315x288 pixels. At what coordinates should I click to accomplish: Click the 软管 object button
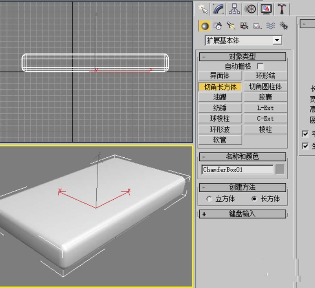coord(220,140)
